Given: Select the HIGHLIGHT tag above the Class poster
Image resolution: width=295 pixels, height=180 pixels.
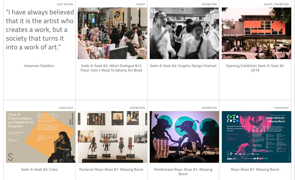Looking at the screenshot, I should tap(66, 108).
